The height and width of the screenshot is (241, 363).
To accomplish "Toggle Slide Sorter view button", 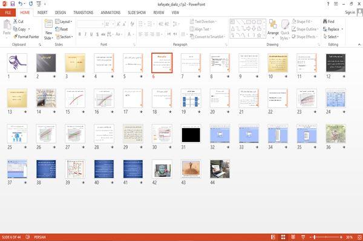I will 283,237.
